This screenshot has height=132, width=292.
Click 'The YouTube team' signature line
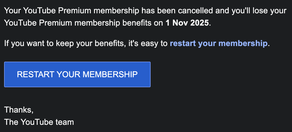point(39,122)
